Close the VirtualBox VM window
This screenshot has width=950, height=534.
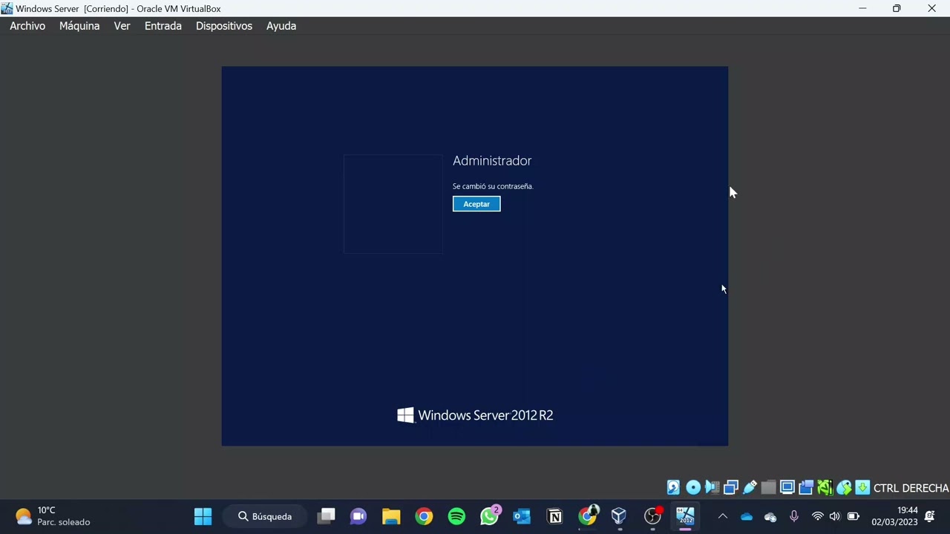click(x=931, y=8)
